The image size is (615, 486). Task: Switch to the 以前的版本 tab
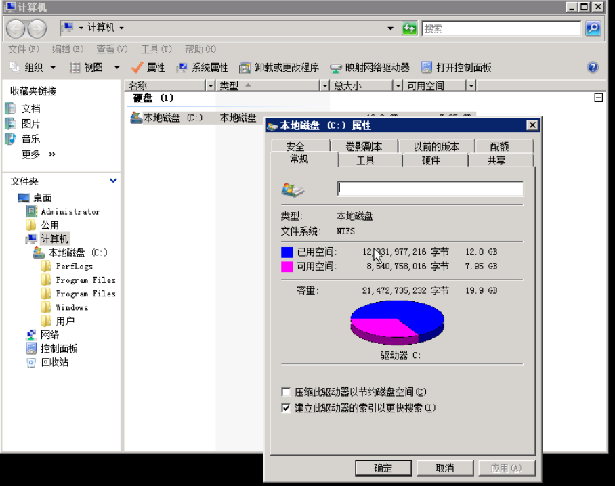(x=436, y=146)
